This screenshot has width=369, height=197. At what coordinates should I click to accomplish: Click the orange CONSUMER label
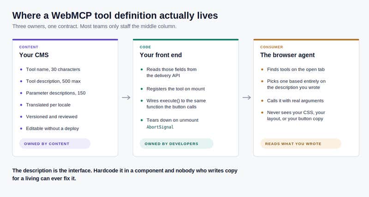(x=272, y=47)
